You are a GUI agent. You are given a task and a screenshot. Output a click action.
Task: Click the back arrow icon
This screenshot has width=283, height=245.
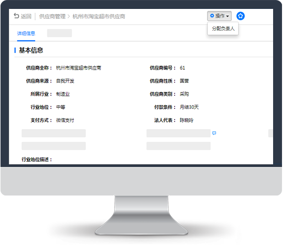[x=16, y=16]
